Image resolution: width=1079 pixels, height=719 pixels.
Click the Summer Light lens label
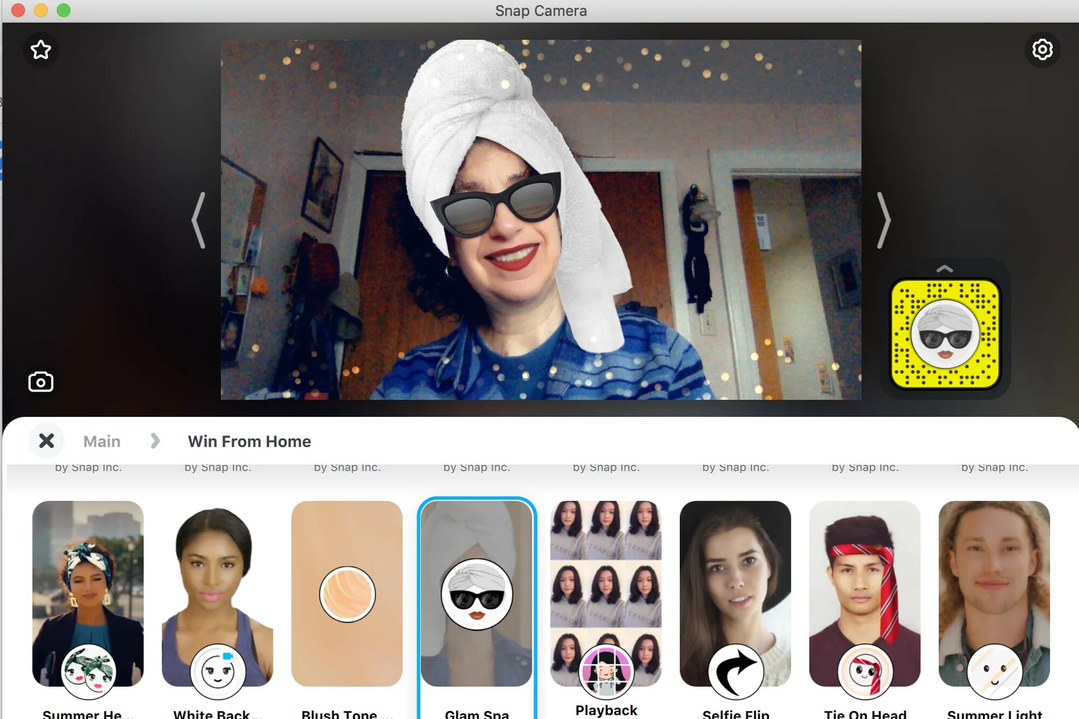(994, 714)
